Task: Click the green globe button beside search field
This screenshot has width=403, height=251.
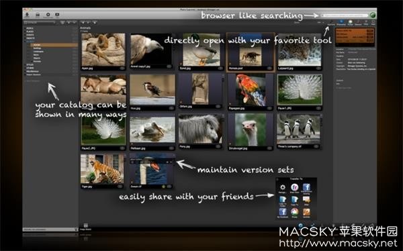Action: [x=372, y=15]
